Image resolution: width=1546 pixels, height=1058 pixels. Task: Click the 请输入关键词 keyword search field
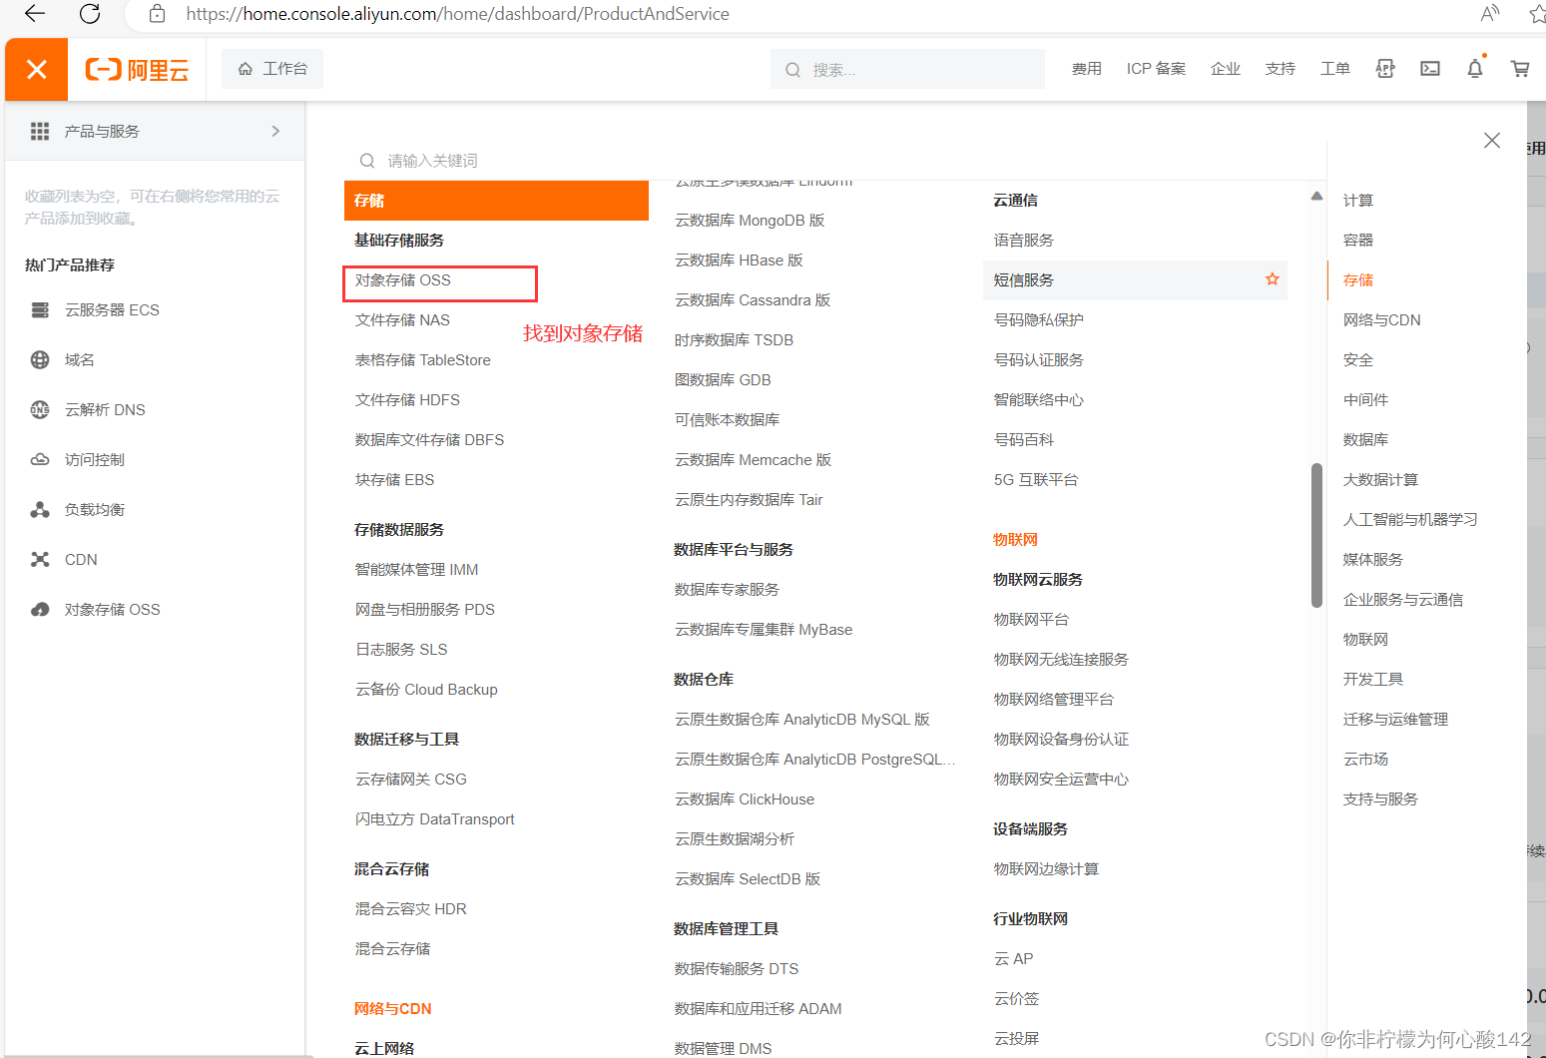833,161
